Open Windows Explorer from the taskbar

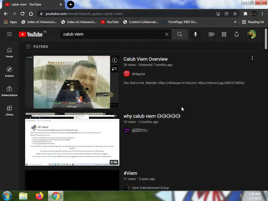(x=23, y=196)
